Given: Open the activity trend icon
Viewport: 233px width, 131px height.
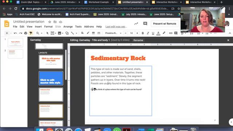Looking at the screenshot, I should click(x=136, y=24).
